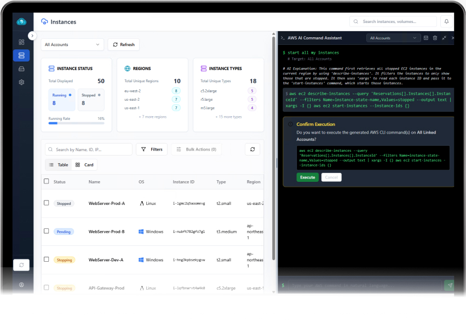Click the cloud app logo at top left

pyautogui.click(x=21, y=22)
